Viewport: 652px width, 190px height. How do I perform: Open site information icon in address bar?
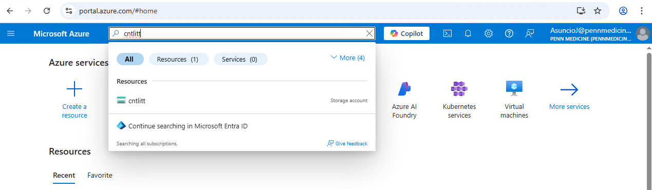pos(69,11)
